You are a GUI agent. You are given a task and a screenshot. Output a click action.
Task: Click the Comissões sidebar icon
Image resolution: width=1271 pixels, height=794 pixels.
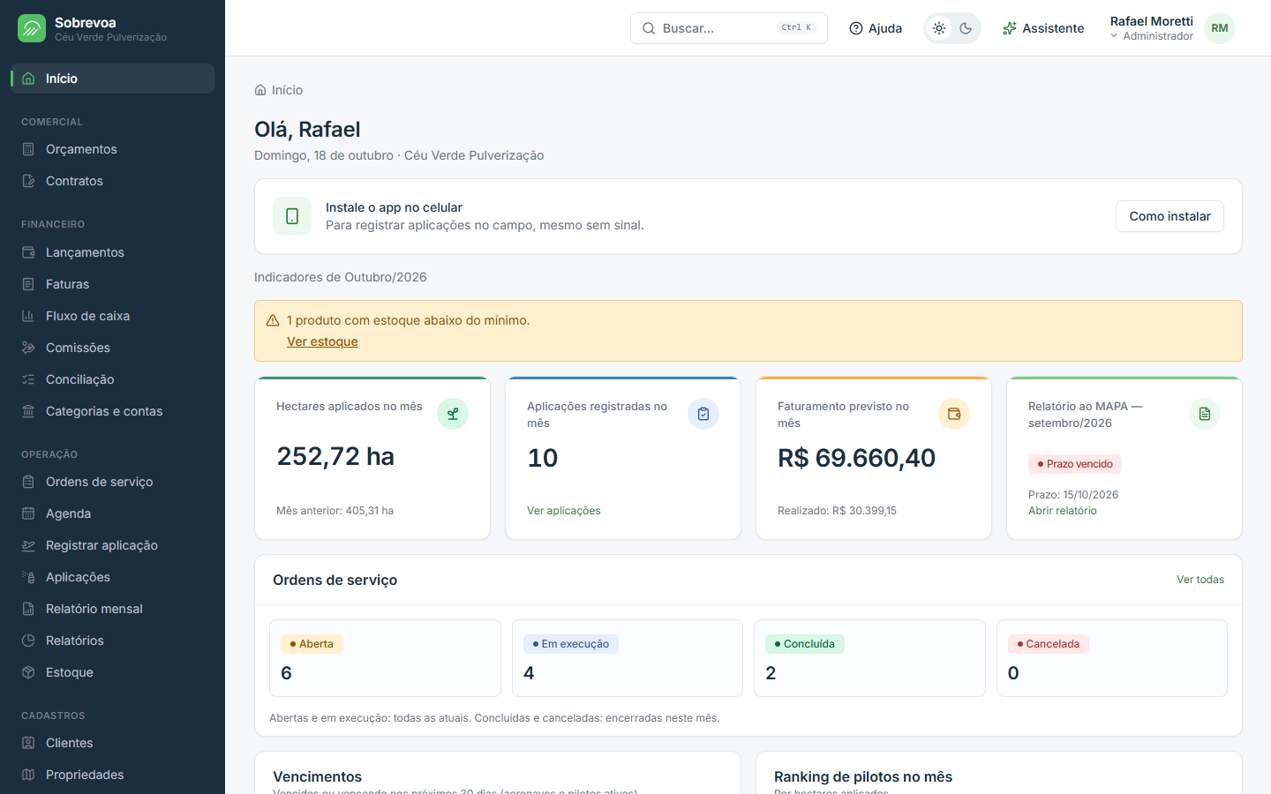pyautogui.click(x=28, y=348)
